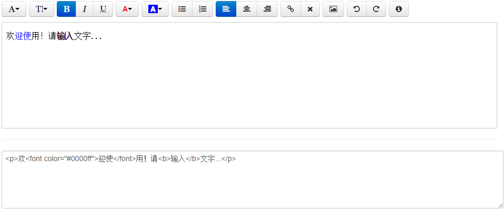Redo the last undone edit
This screenshot has width=504, height=209.
click(376, 9)
